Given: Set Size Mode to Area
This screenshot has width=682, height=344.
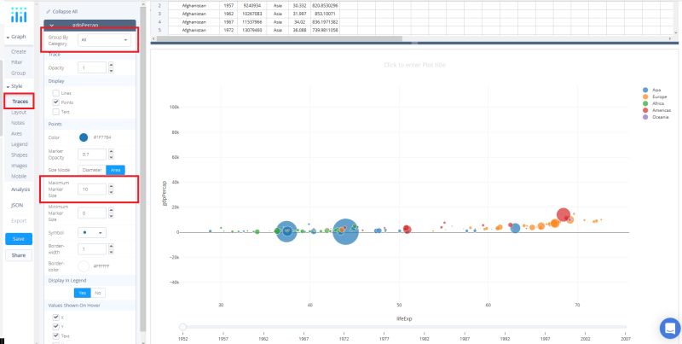Looking at the screenshot, I should click(x=116, y=170).
